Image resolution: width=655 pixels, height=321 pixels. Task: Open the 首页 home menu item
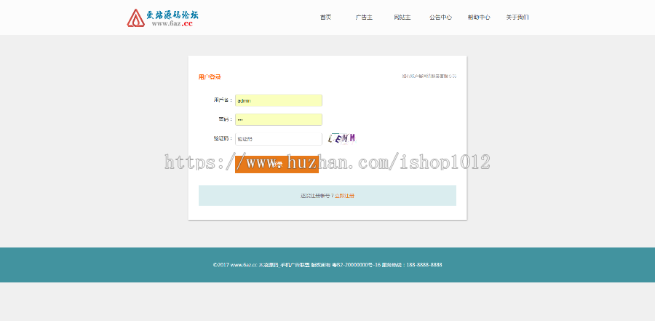coord(325,17)
